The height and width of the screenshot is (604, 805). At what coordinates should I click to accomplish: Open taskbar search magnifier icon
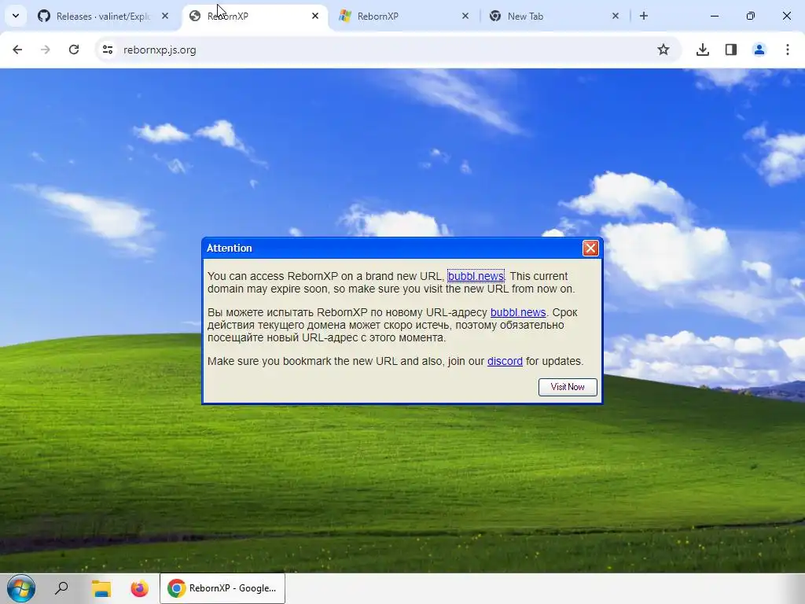coord(61,588)
